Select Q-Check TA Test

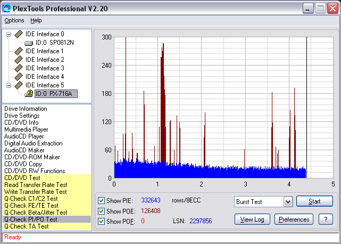[47, 226]
